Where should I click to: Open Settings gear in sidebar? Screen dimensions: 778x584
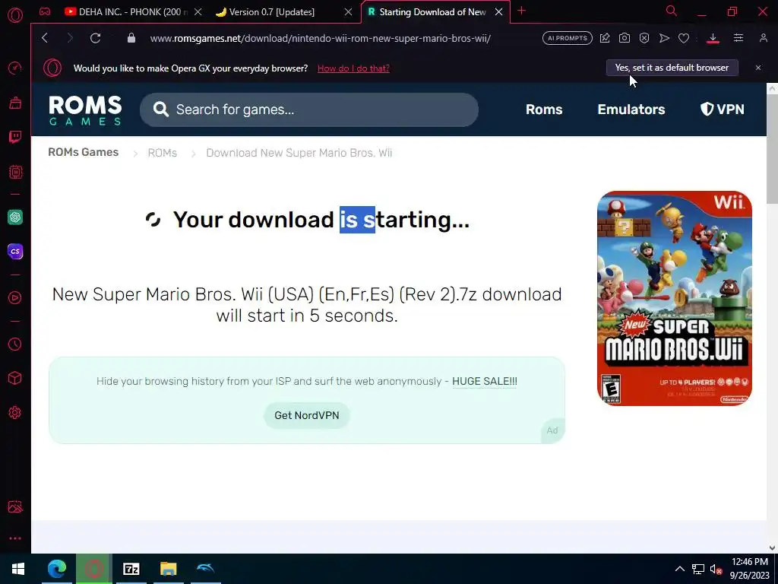pos(15,412)
